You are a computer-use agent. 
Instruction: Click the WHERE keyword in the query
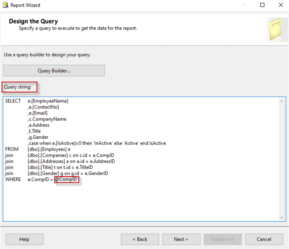pos(13,180)
